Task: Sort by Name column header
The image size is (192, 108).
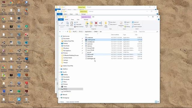Action: pyautogui.click(x=87, y=35)
